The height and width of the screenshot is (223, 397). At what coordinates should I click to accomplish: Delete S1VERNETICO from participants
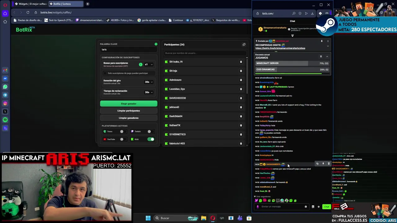click(241, 134)
